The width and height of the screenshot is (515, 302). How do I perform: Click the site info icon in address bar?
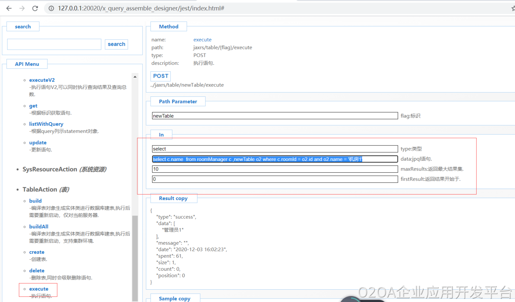click(x=51, y=8)
